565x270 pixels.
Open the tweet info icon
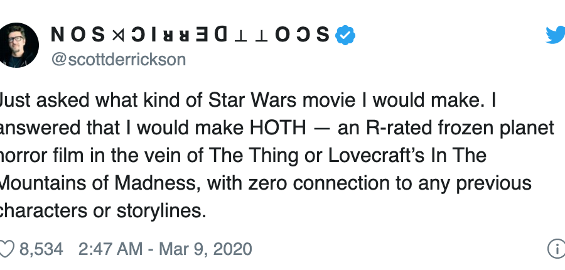556,249
